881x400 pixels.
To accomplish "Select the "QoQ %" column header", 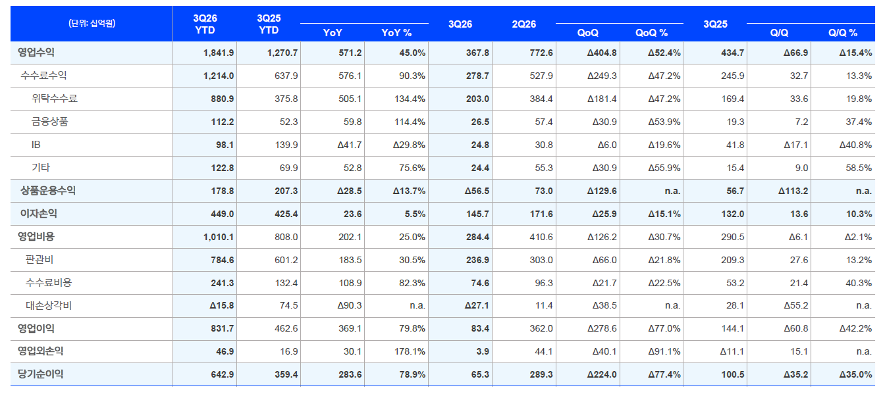I will click(x=652, y=33).
